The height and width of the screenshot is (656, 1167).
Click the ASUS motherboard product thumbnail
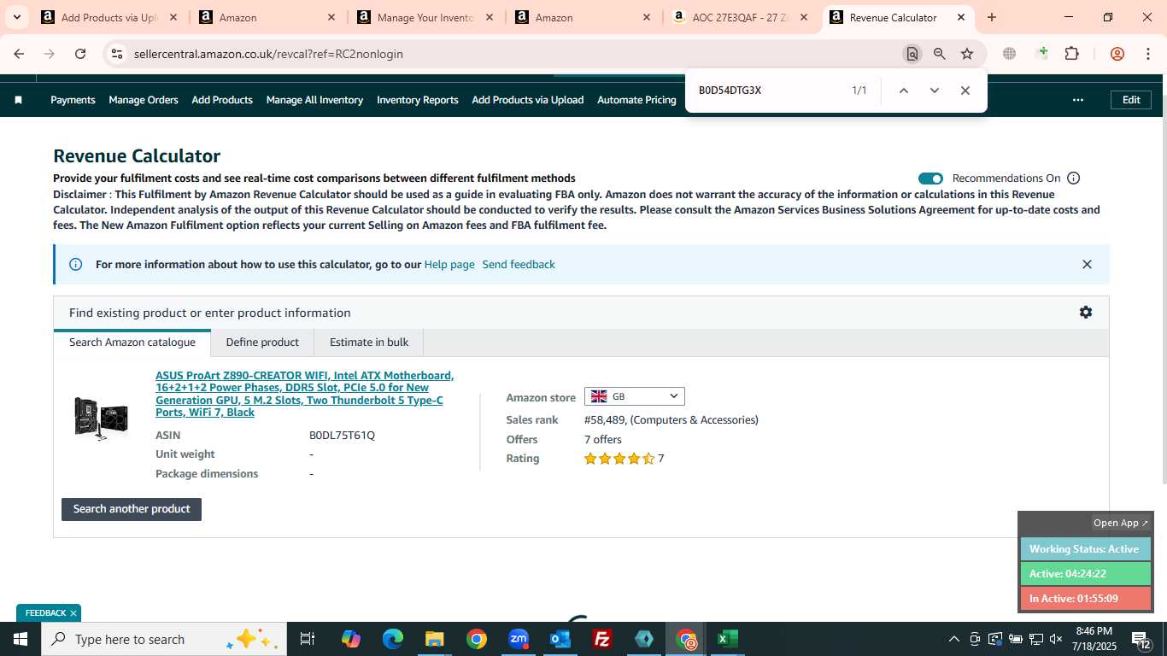pyautogui.click(x=101, y=419)
